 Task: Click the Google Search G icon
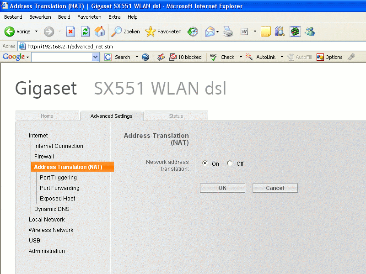tap(108, 57)
